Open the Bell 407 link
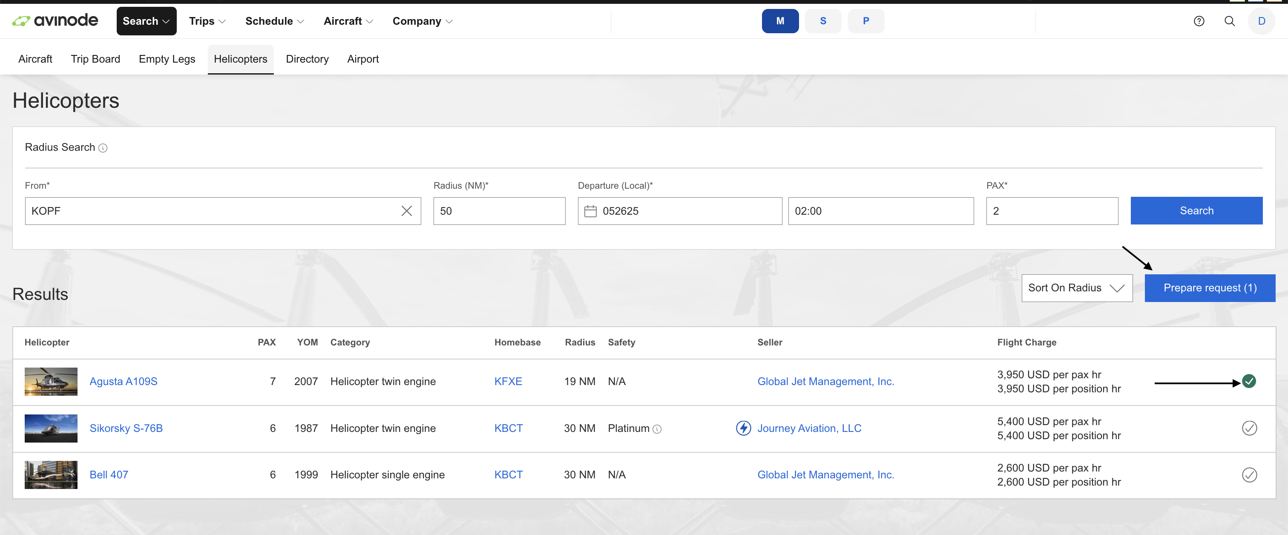The height and width of the screenshot is (535, 1288). (x=109, y=475)
